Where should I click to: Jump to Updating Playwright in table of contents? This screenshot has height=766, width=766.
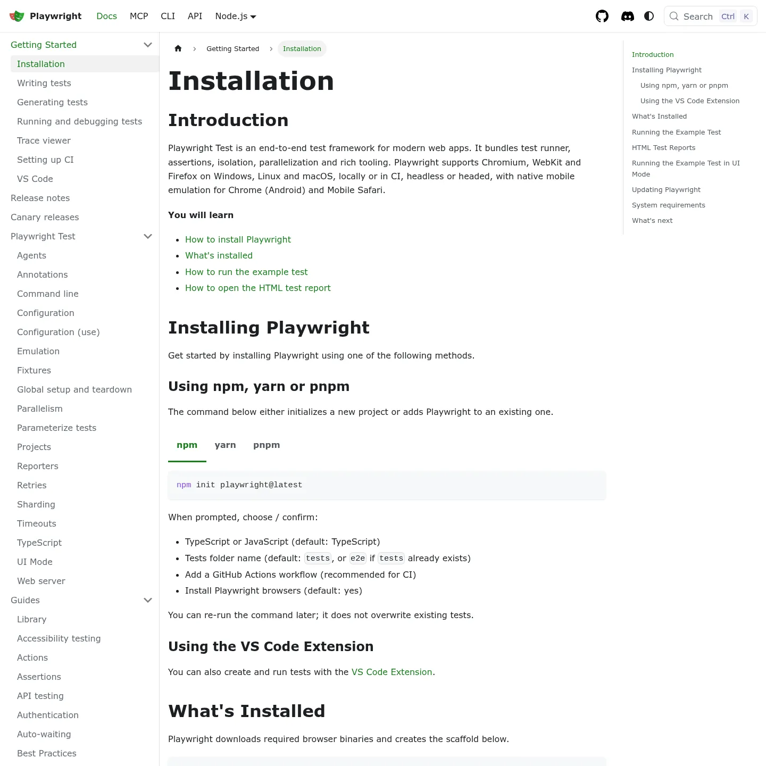tap(666, 189)
